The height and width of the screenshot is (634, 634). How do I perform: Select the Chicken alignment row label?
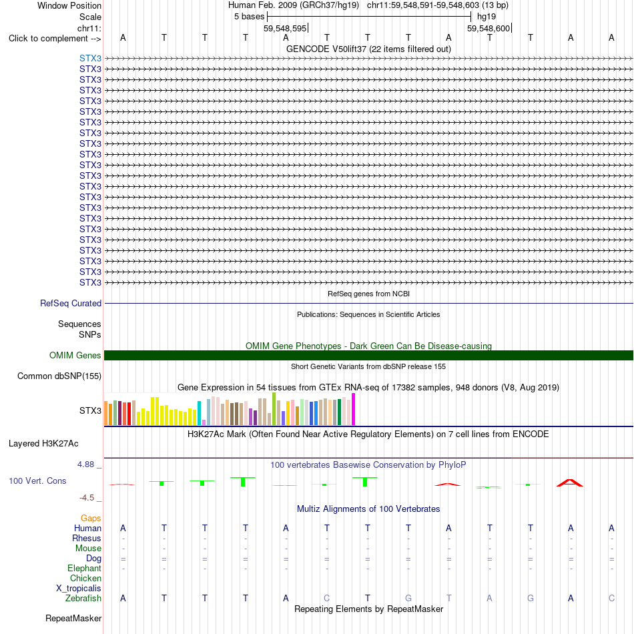(x=85, y=578)
